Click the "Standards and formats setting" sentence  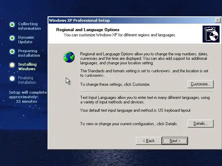pyautogui.click(x=144, y=73)
